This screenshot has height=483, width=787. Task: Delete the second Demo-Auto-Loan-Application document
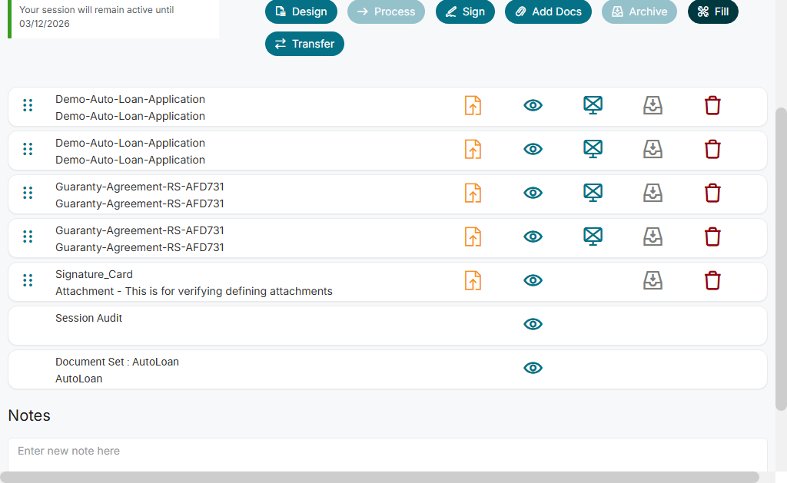coord(712,149)
